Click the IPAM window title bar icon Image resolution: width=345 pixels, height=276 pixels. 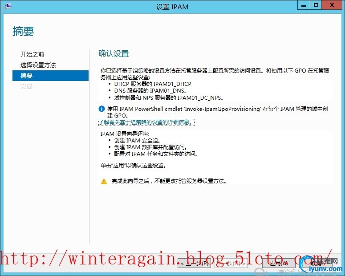pos(8,6)
